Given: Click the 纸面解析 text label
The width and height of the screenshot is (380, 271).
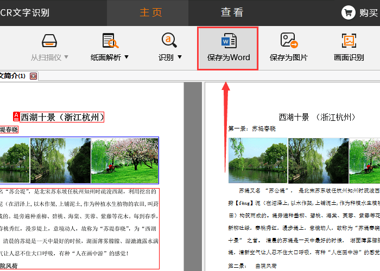Looking at the screenshot, I should [106, 57].
